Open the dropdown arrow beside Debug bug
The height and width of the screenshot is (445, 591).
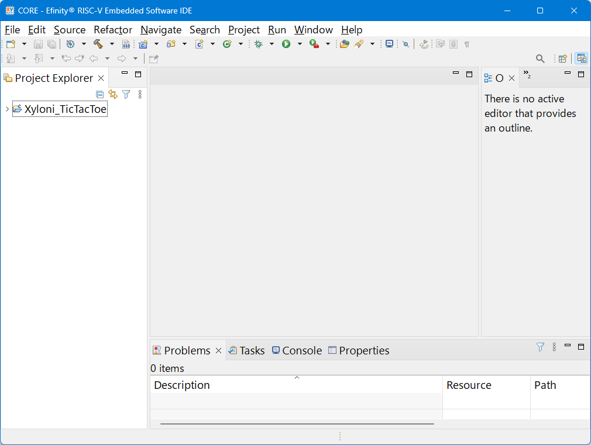click(272, 44)
